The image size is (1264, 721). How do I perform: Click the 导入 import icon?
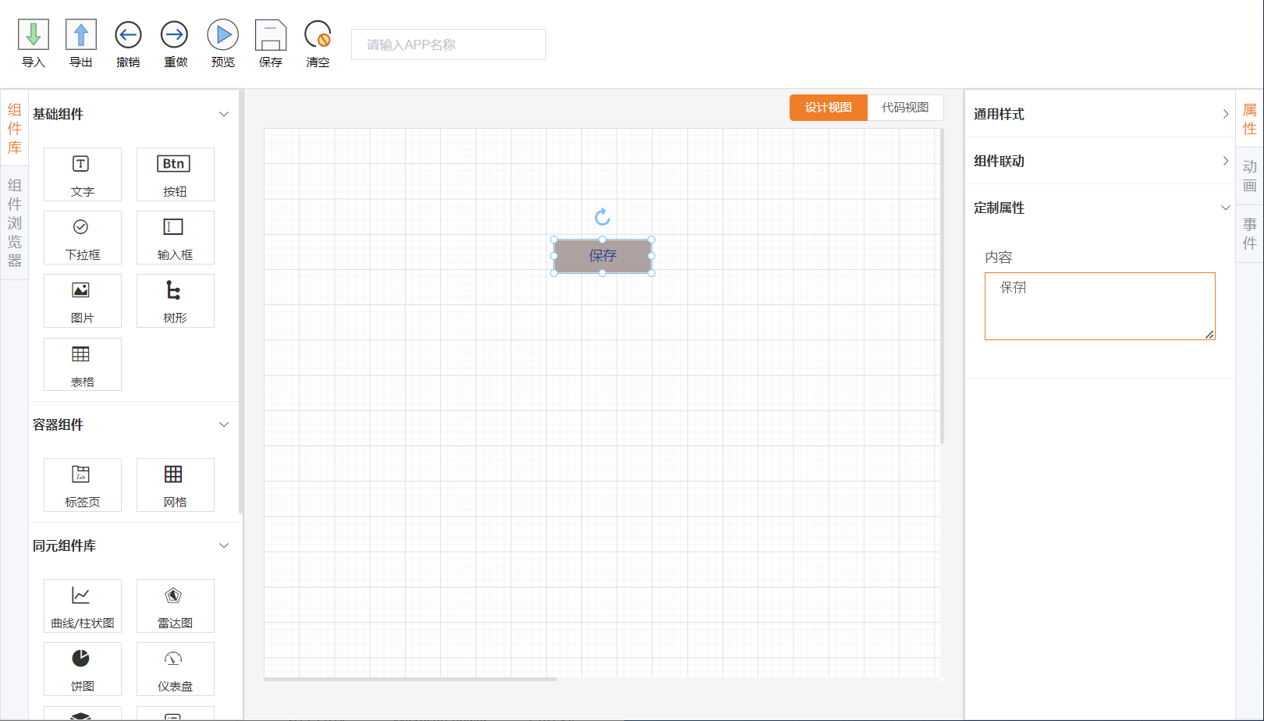tap(34, 35)
